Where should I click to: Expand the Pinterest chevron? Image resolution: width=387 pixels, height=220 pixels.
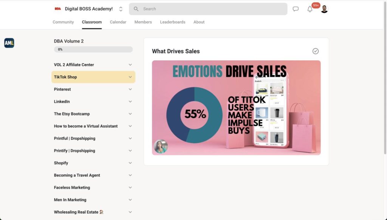(x=130, y=89)
